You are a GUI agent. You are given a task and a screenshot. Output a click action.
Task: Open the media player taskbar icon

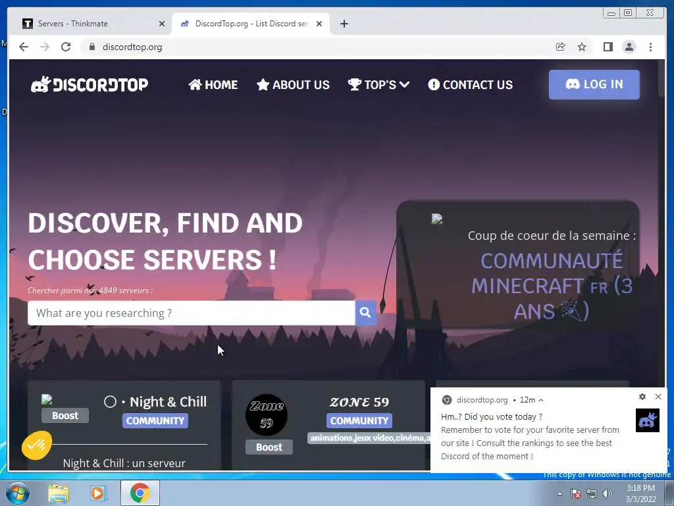(x=97, y=493)
